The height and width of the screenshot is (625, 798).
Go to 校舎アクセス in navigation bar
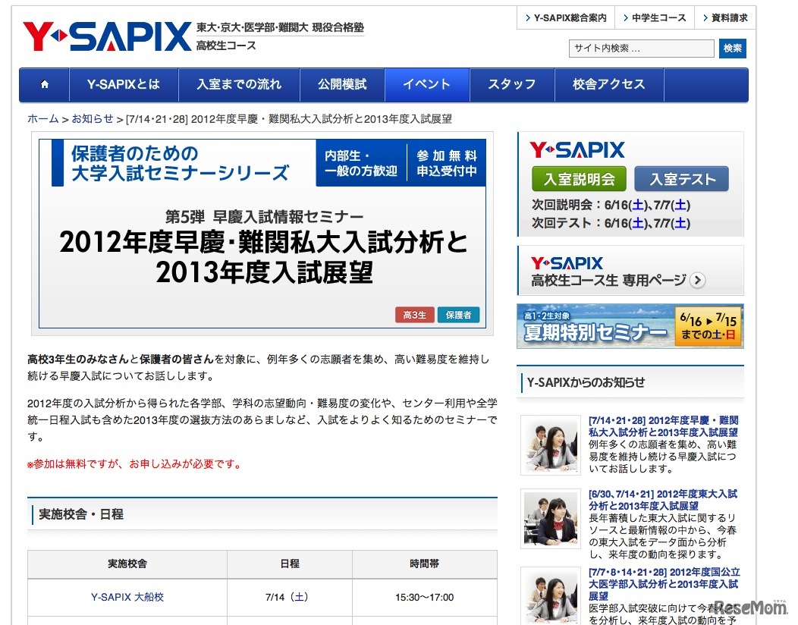click(608, 85)
